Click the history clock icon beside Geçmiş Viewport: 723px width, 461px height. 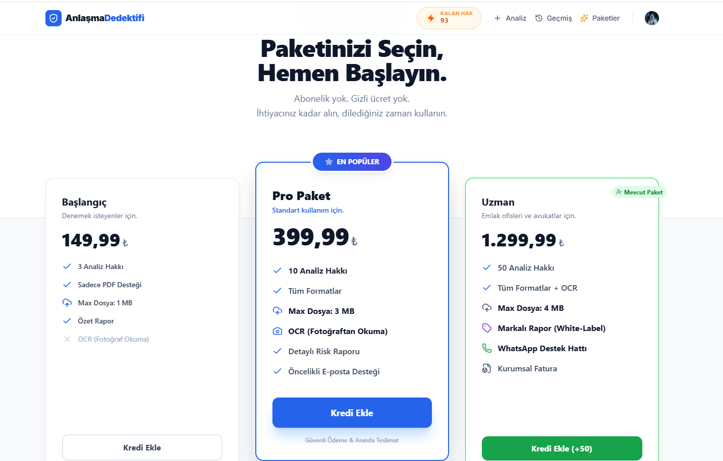click(539, 18)
